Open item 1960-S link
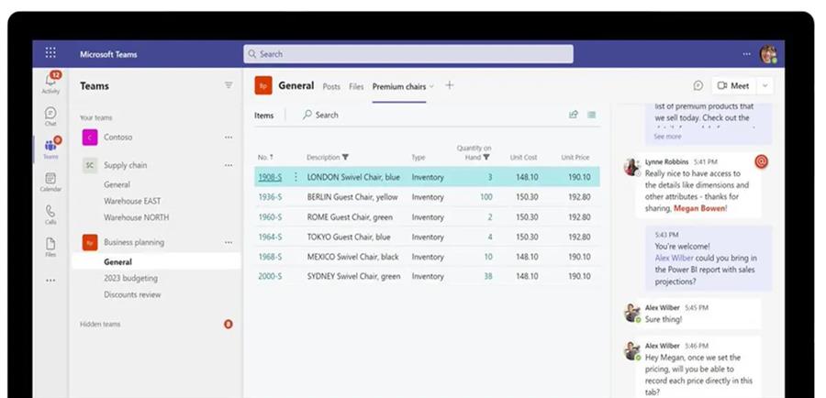This screenshot has height=398, width=826. point(270,217)
